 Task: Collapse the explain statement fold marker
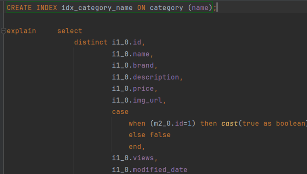pyautogui.click(x=3, y=31)
